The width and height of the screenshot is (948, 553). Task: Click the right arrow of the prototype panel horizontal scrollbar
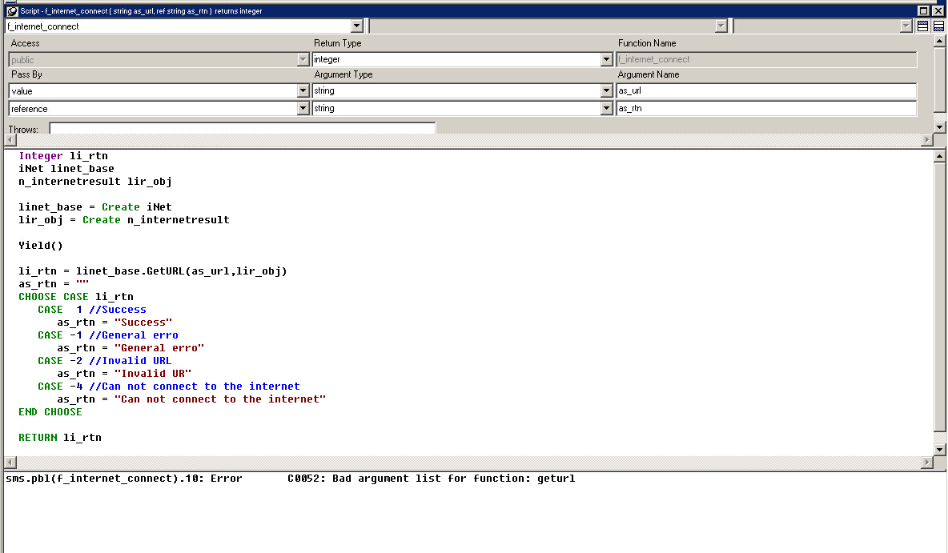pyautogui.click(x=927, y=139)
